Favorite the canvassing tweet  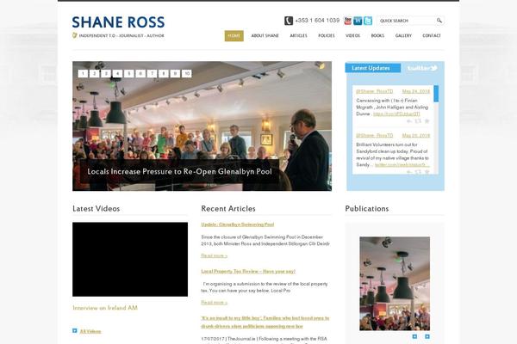[x=427, y=121]
